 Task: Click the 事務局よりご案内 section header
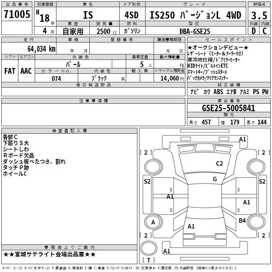click(69, 248)
